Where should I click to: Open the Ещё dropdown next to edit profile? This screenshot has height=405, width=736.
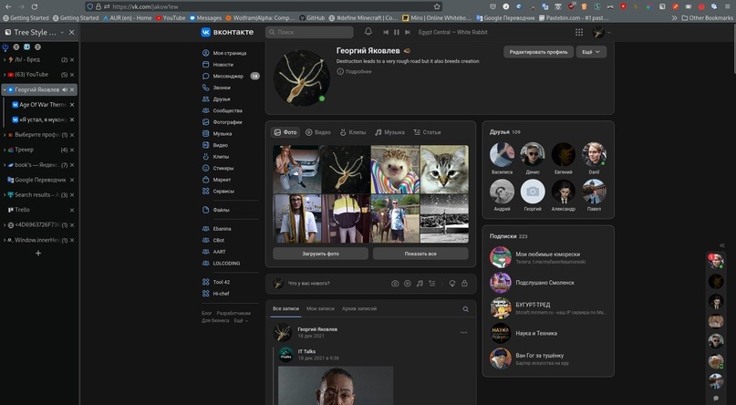[591, 52]
